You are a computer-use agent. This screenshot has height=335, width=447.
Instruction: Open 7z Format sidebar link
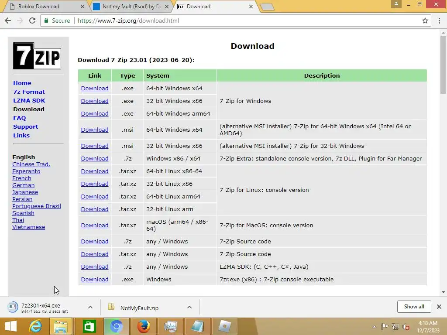[29, 92]
